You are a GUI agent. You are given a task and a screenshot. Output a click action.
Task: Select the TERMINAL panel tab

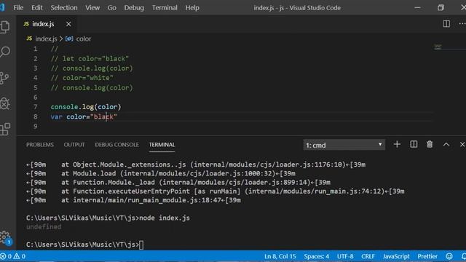tap(162, 145)
